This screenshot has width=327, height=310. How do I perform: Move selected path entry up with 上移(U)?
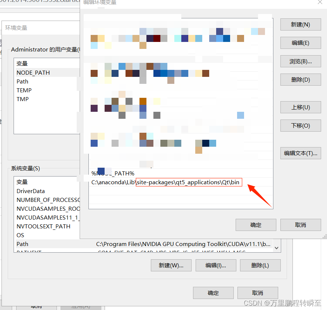click(300, 107)
